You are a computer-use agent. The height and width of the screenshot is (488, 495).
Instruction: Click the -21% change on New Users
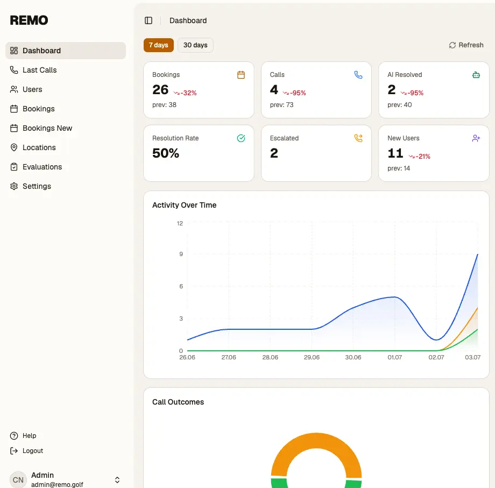pyautogui.click(x=420, y=156)
